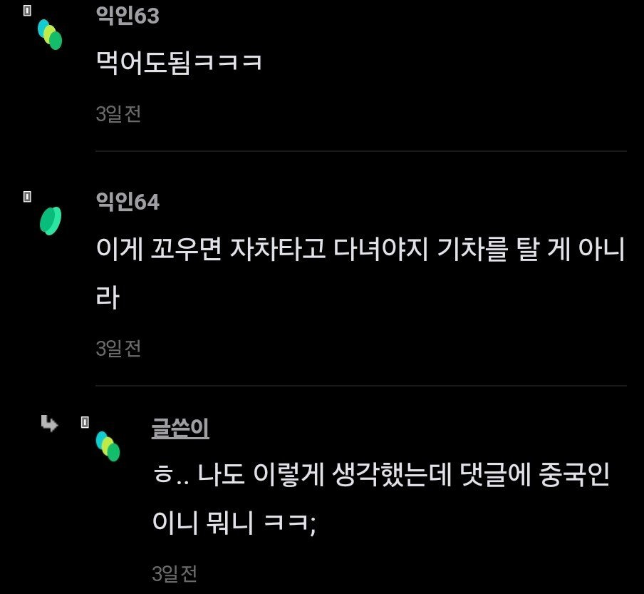
Task: Open 익인64's green oval profile avatar
Action: point(51,221)
